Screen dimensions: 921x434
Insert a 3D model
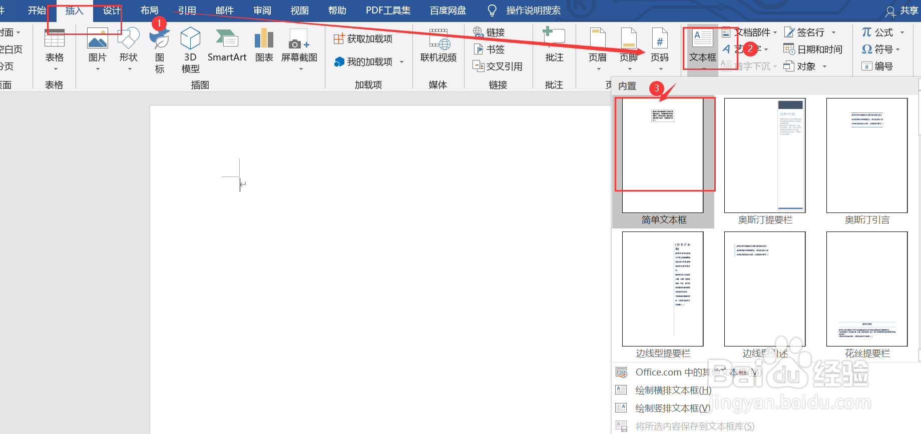point(190,50)
